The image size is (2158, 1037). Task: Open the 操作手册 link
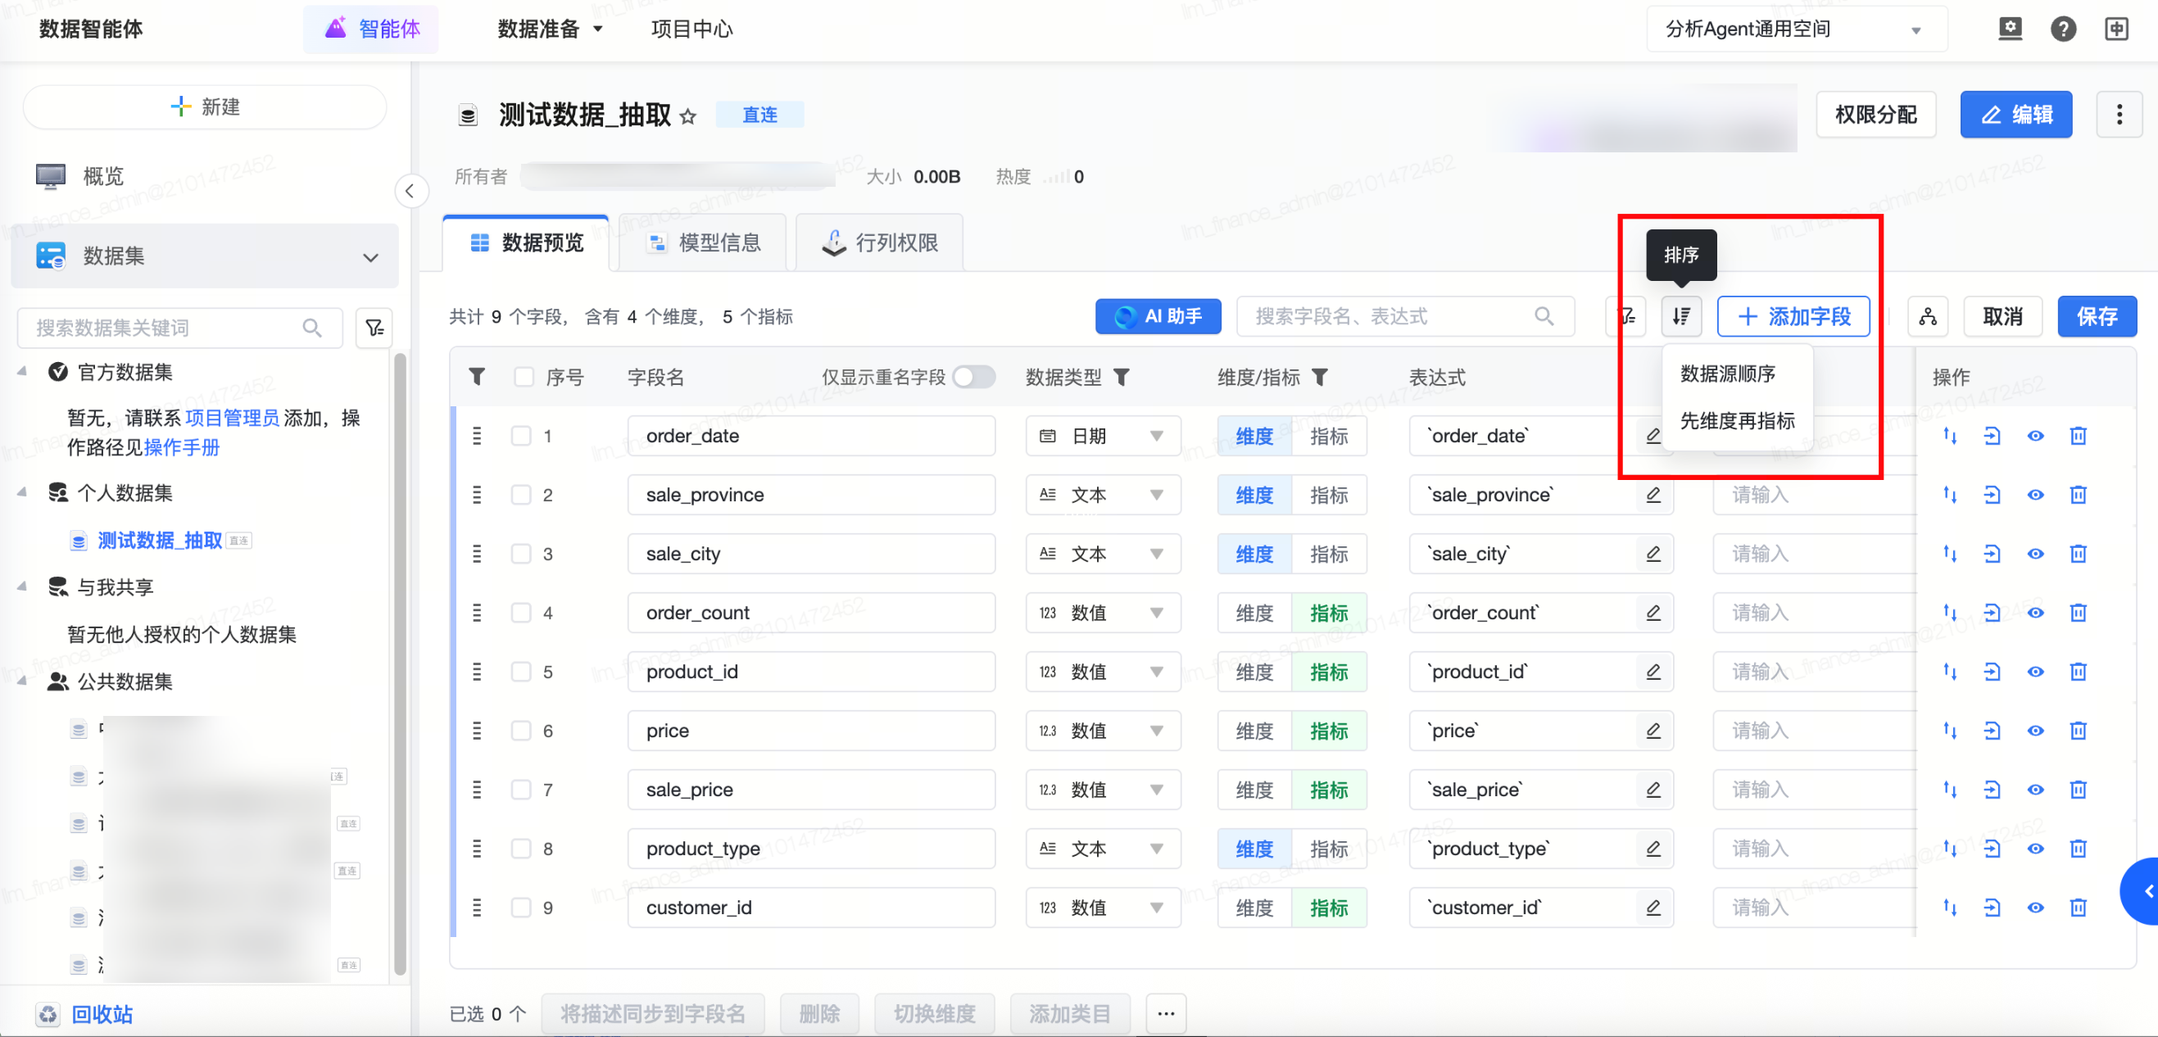[x=181, y=447]
